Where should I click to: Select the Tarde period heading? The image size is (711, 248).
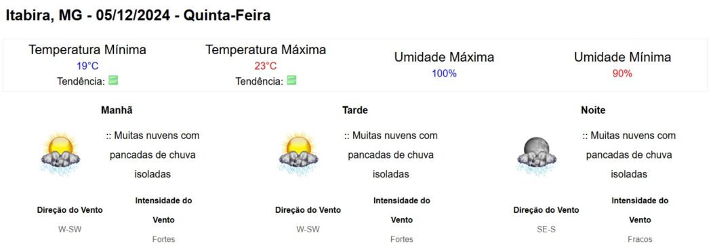[x=355, y=110]
